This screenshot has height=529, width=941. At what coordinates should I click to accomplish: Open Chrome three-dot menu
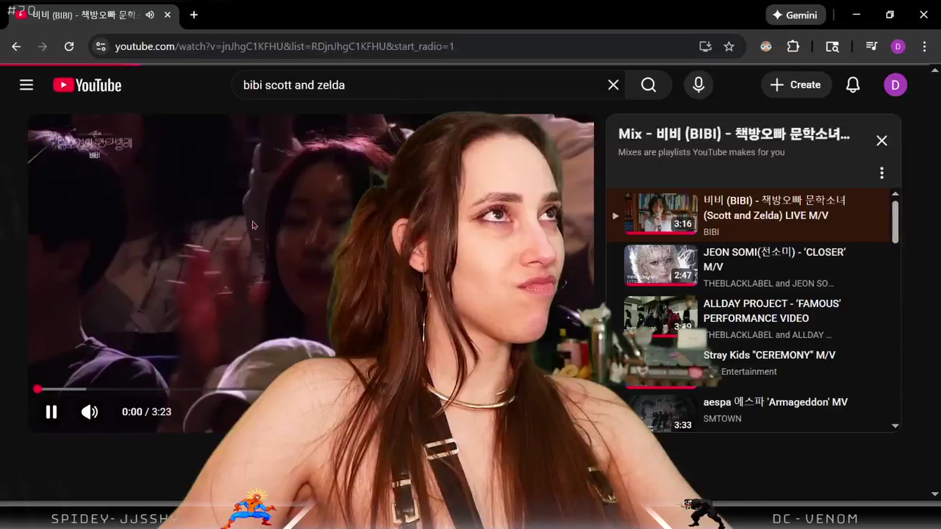click(924, 47)
